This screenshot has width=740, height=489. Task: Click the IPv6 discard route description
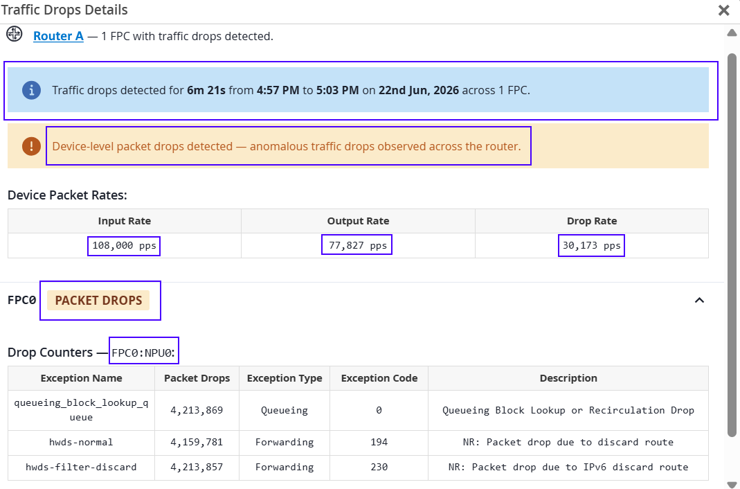(x=568, y=467)
